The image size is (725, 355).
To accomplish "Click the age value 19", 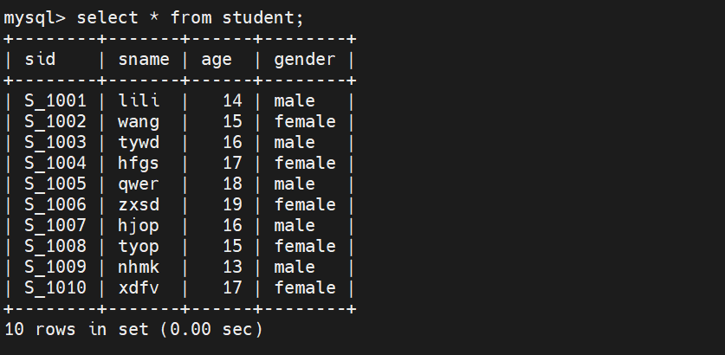I will tap(232, 205).
